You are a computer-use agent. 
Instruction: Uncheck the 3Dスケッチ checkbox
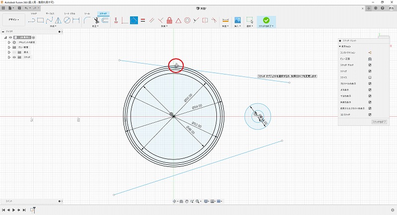coord(370,114)
